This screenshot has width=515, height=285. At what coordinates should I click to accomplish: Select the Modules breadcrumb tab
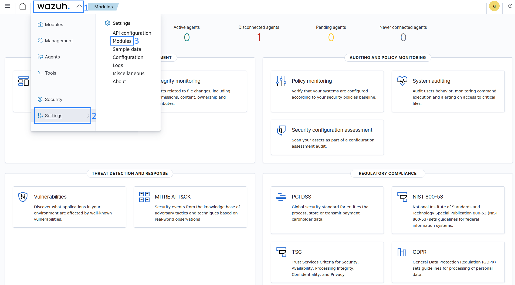coord(103,7)
